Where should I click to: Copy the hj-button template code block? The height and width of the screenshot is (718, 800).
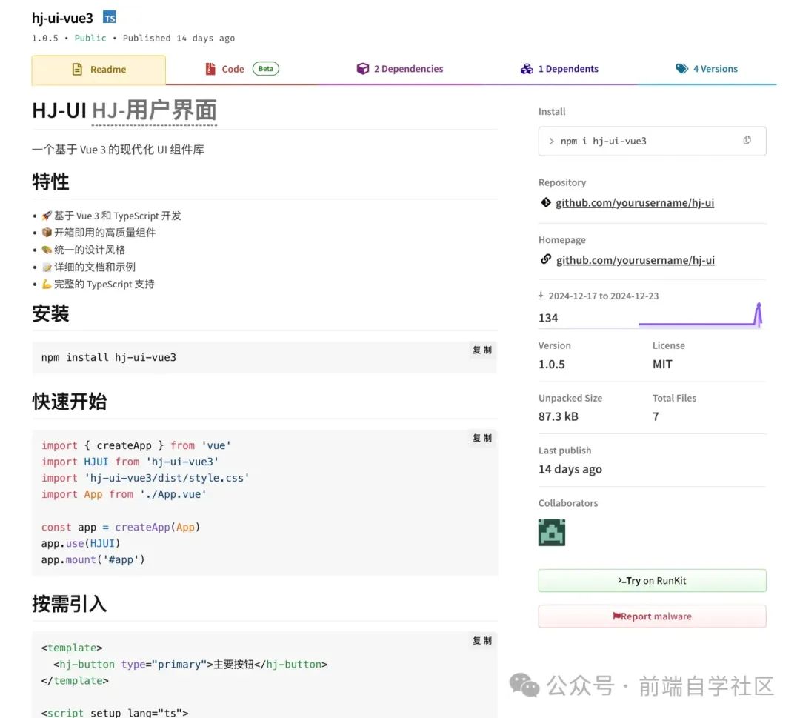pyautogui.click(x=482, y=640)
